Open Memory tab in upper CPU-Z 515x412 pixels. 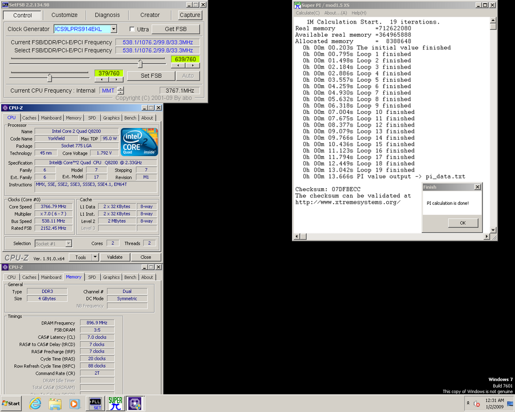(x=73, y=118)
